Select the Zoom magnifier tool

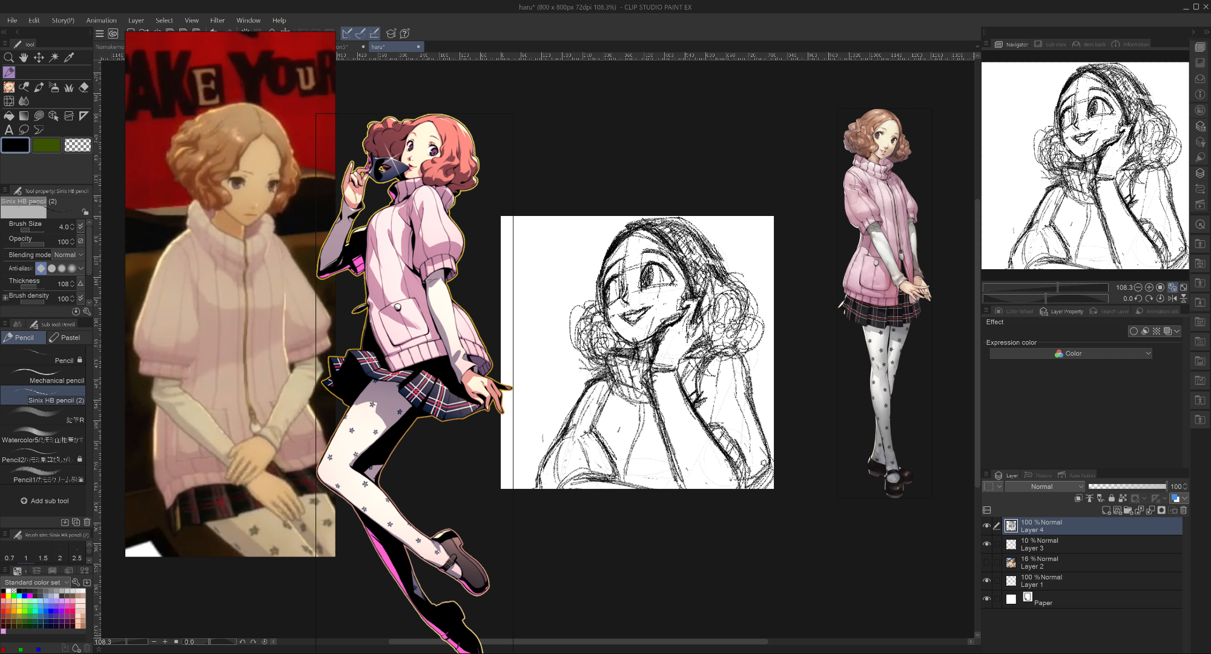click(8, 57)
